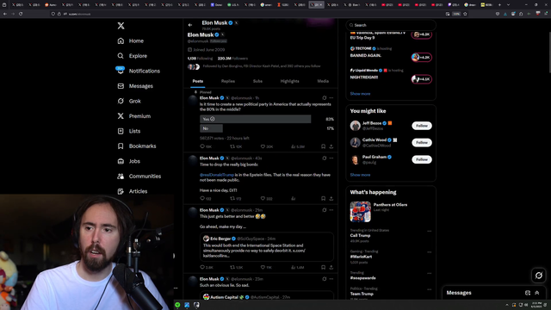Reply to the Epstein files post
This screenshot has width=551, height=310.
pyautogui.click(x=202, y=199)
